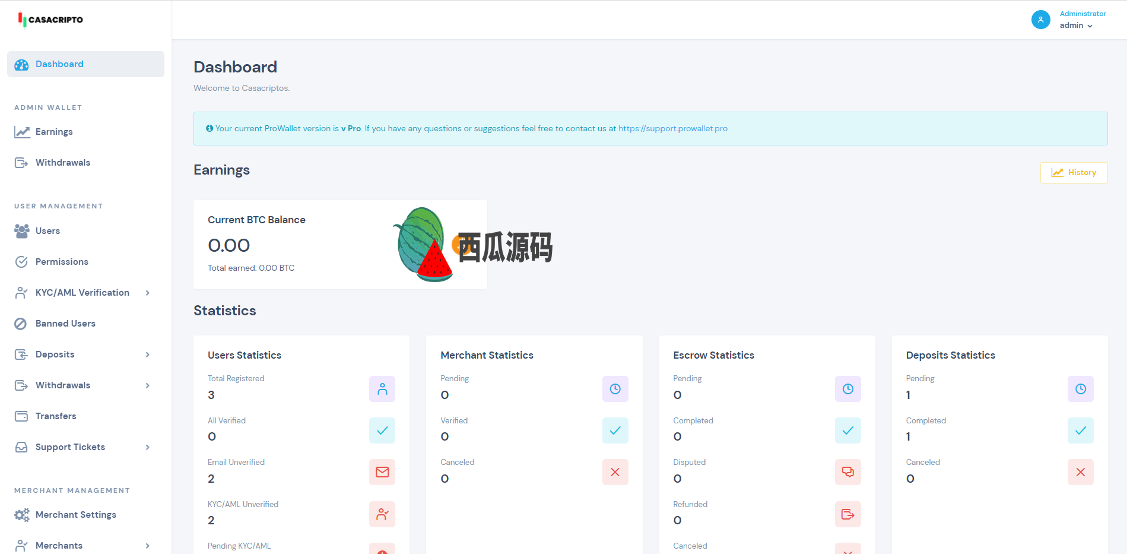
Task: Click the Escrow Statistics heading
Action: [x=713, y=355]
